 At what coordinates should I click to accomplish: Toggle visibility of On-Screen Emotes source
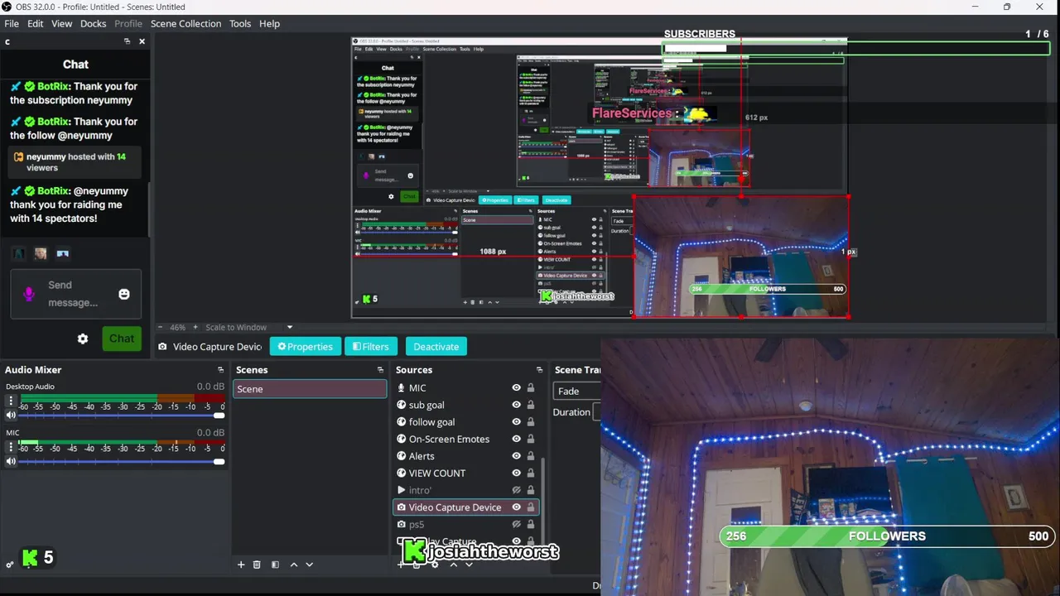pos(516,439)
